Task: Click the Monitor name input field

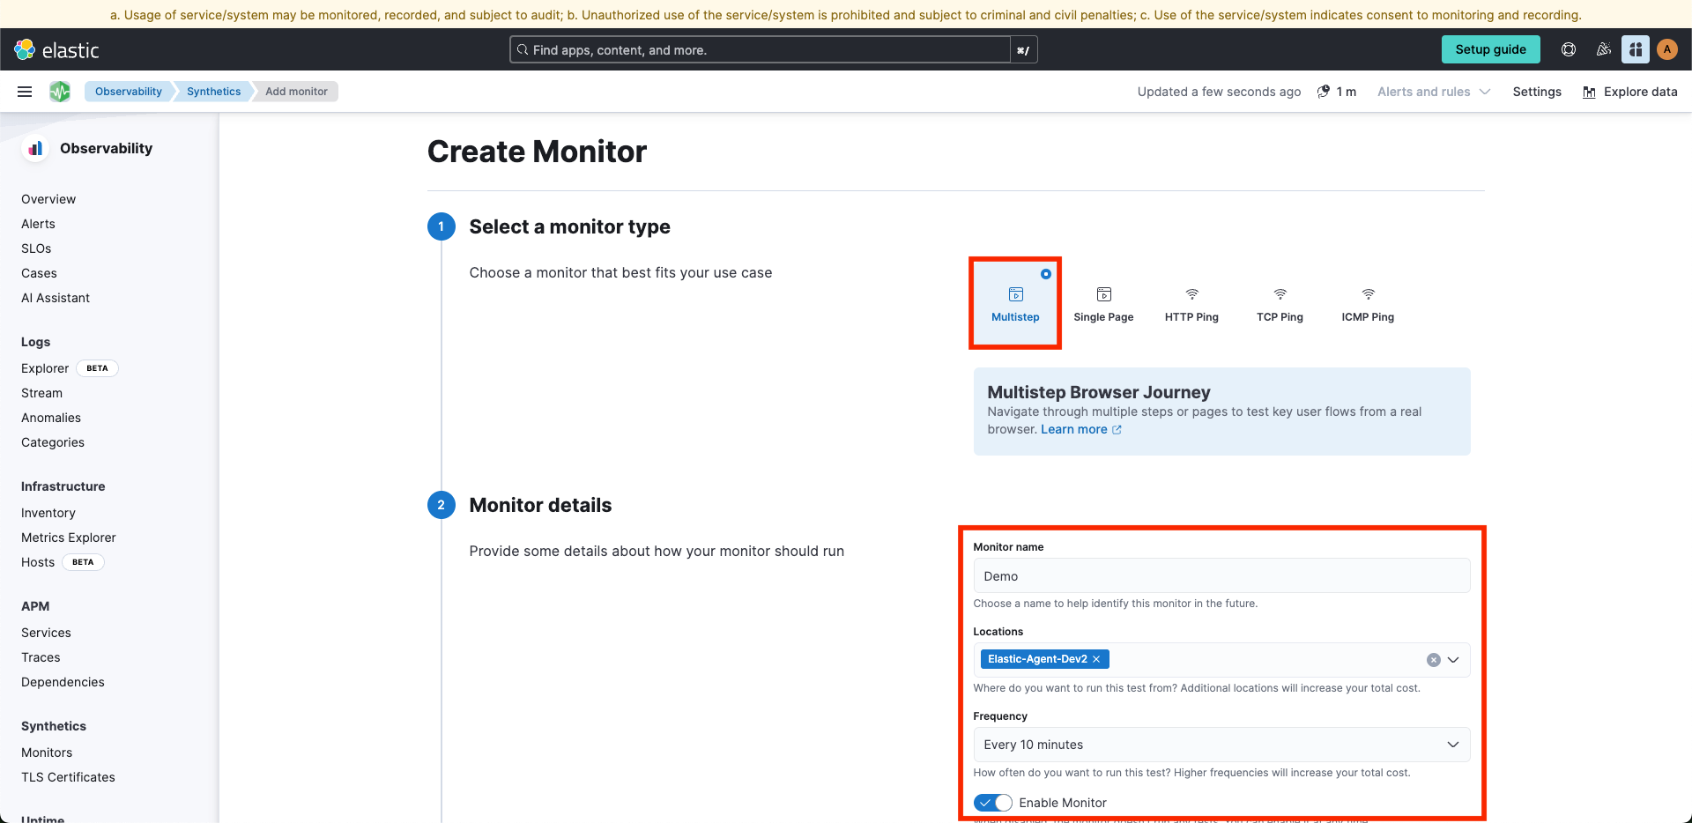Action: pyautogui.click(x=1221, y=576)
